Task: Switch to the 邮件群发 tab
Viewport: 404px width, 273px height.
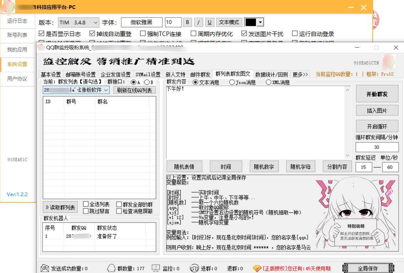Action: [200, 74]
